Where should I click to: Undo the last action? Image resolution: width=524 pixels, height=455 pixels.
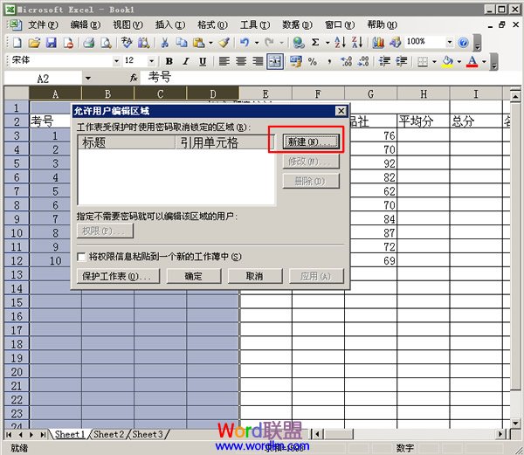click(245, 43)
